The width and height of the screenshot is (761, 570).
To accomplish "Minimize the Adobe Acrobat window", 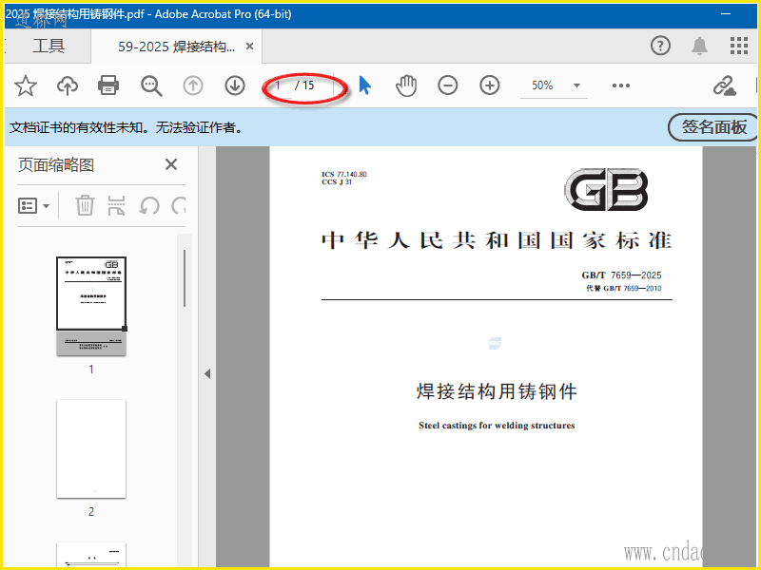I will (726, 14).
